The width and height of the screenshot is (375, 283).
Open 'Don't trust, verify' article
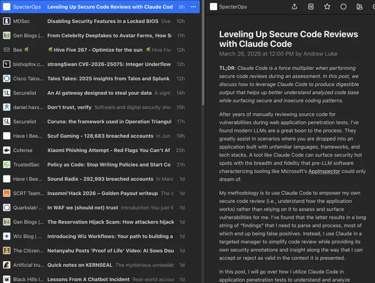pos(69,107)
